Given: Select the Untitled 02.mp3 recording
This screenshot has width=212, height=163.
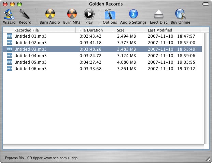Looking at the screenshot, I should point(30,42).
